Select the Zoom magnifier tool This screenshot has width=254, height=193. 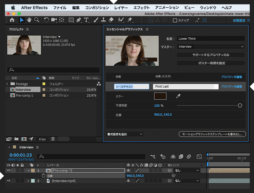pyautogui.click(x=37, y=20)
